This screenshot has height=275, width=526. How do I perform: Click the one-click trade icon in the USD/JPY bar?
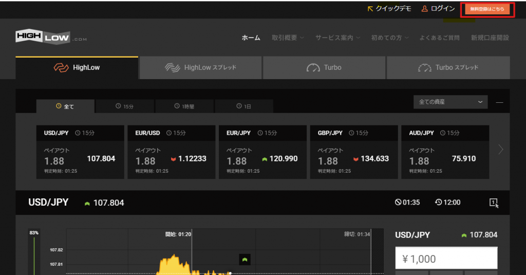click(494, 203)
